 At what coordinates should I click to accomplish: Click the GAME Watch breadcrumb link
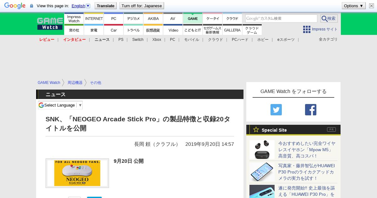tap(49, 83)
